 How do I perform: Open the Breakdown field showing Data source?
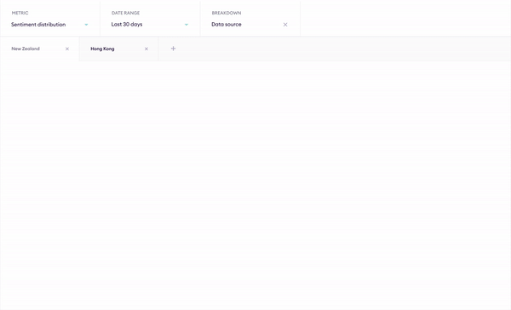coord(250,19)
